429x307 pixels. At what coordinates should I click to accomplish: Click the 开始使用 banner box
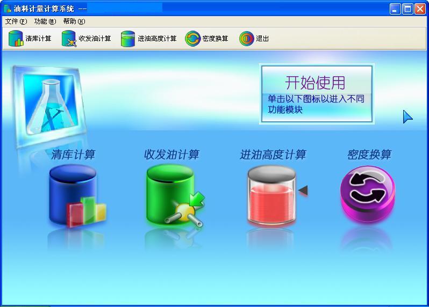click(317, 94)
